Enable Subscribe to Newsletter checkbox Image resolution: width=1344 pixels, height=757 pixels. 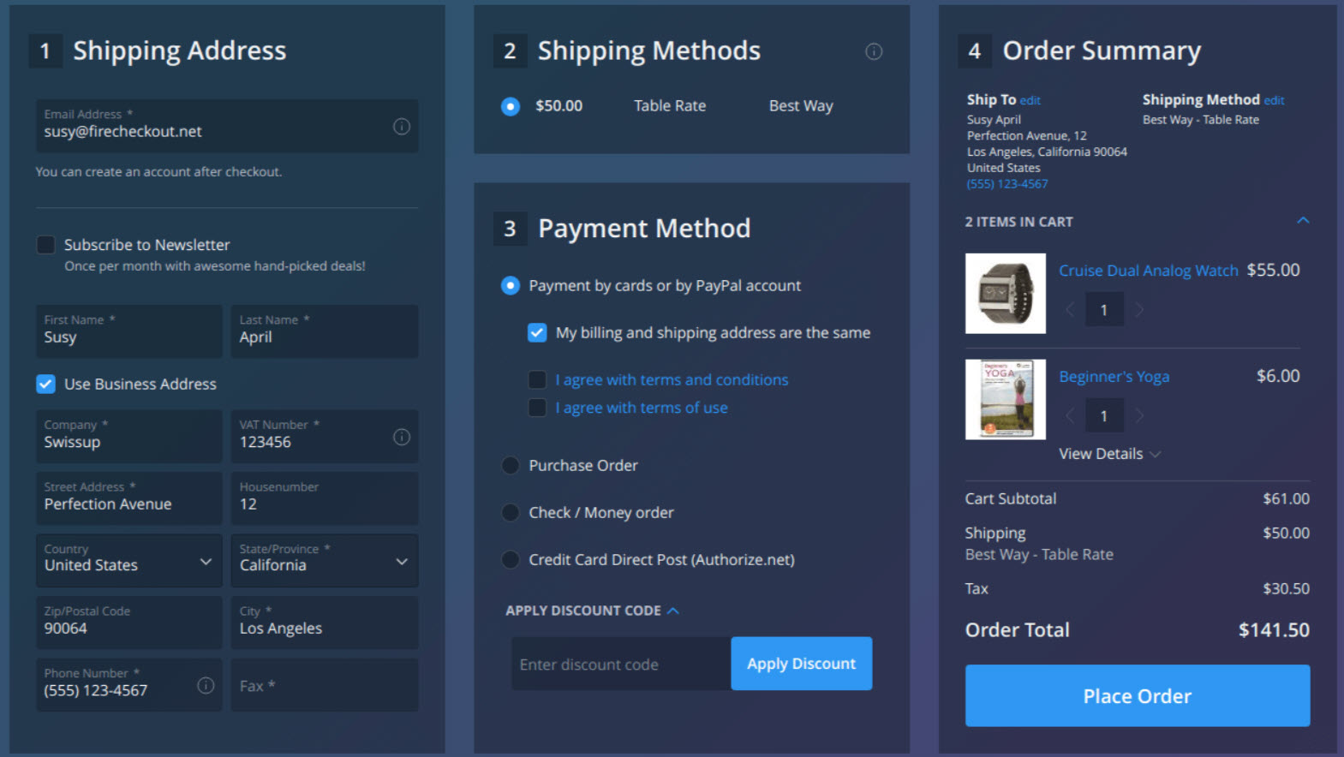click(x=46, y=245)
